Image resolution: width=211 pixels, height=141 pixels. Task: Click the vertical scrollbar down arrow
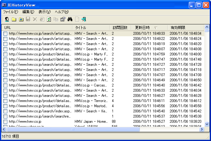pyautogui.click(x=207, y=124)
